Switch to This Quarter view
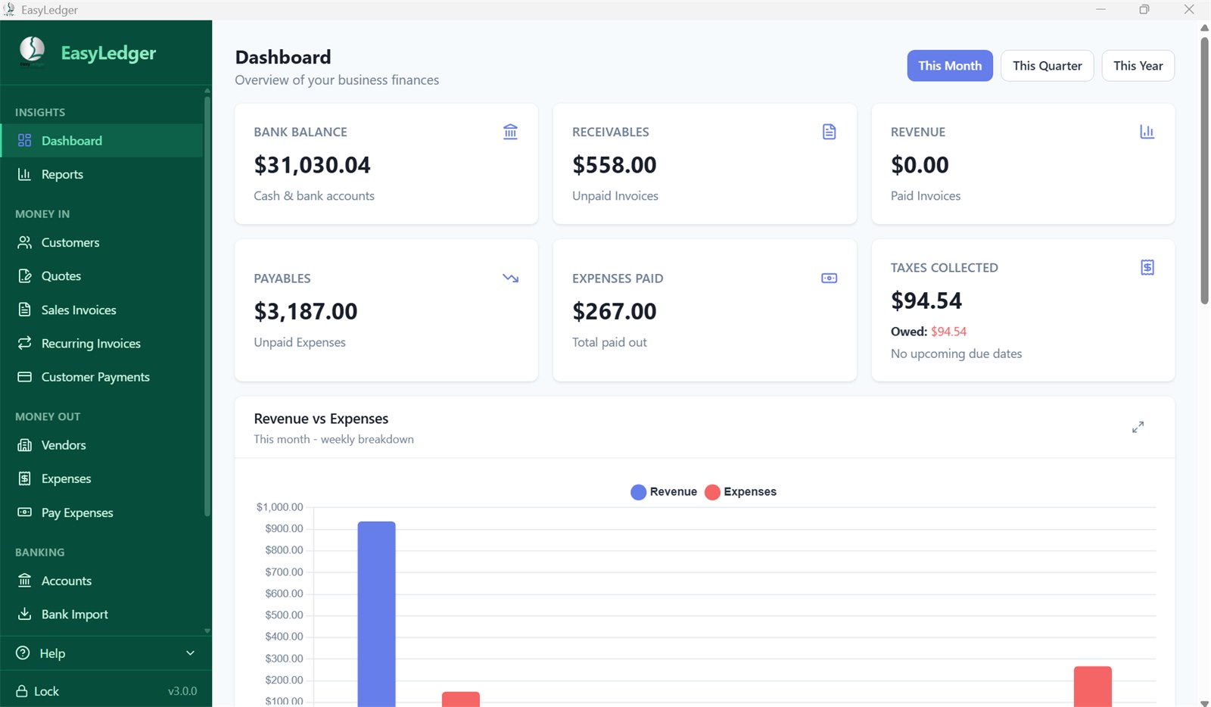Viewport: 1211px width, 707px height. point(1048,66)
